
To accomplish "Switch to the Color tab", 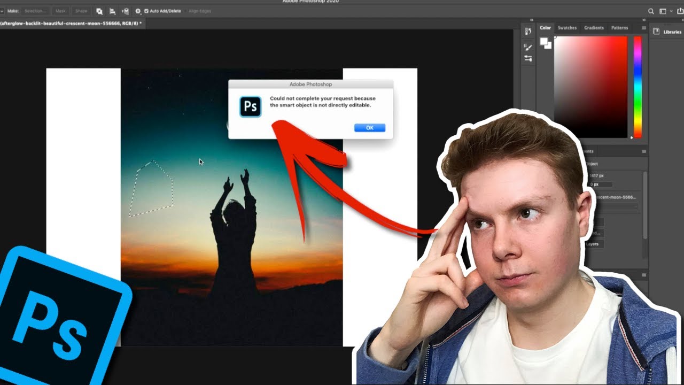I will coord(545,28).
